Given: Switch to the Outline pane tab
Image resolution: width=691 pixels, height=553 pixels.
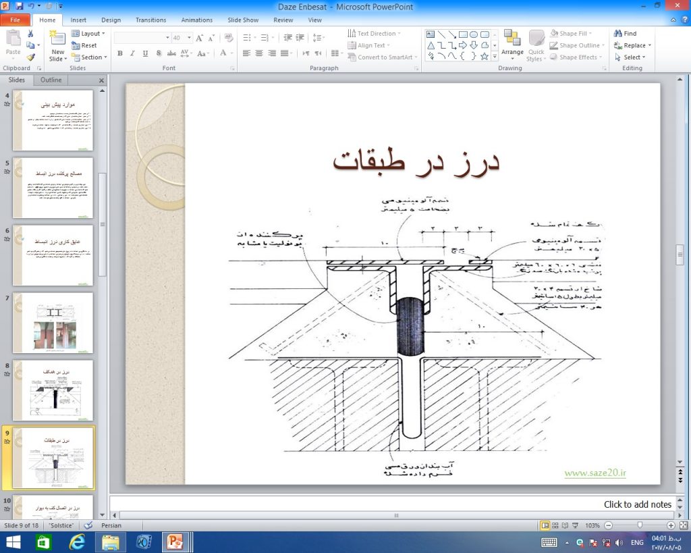Looking at the screenshot, I should point(51,80).
